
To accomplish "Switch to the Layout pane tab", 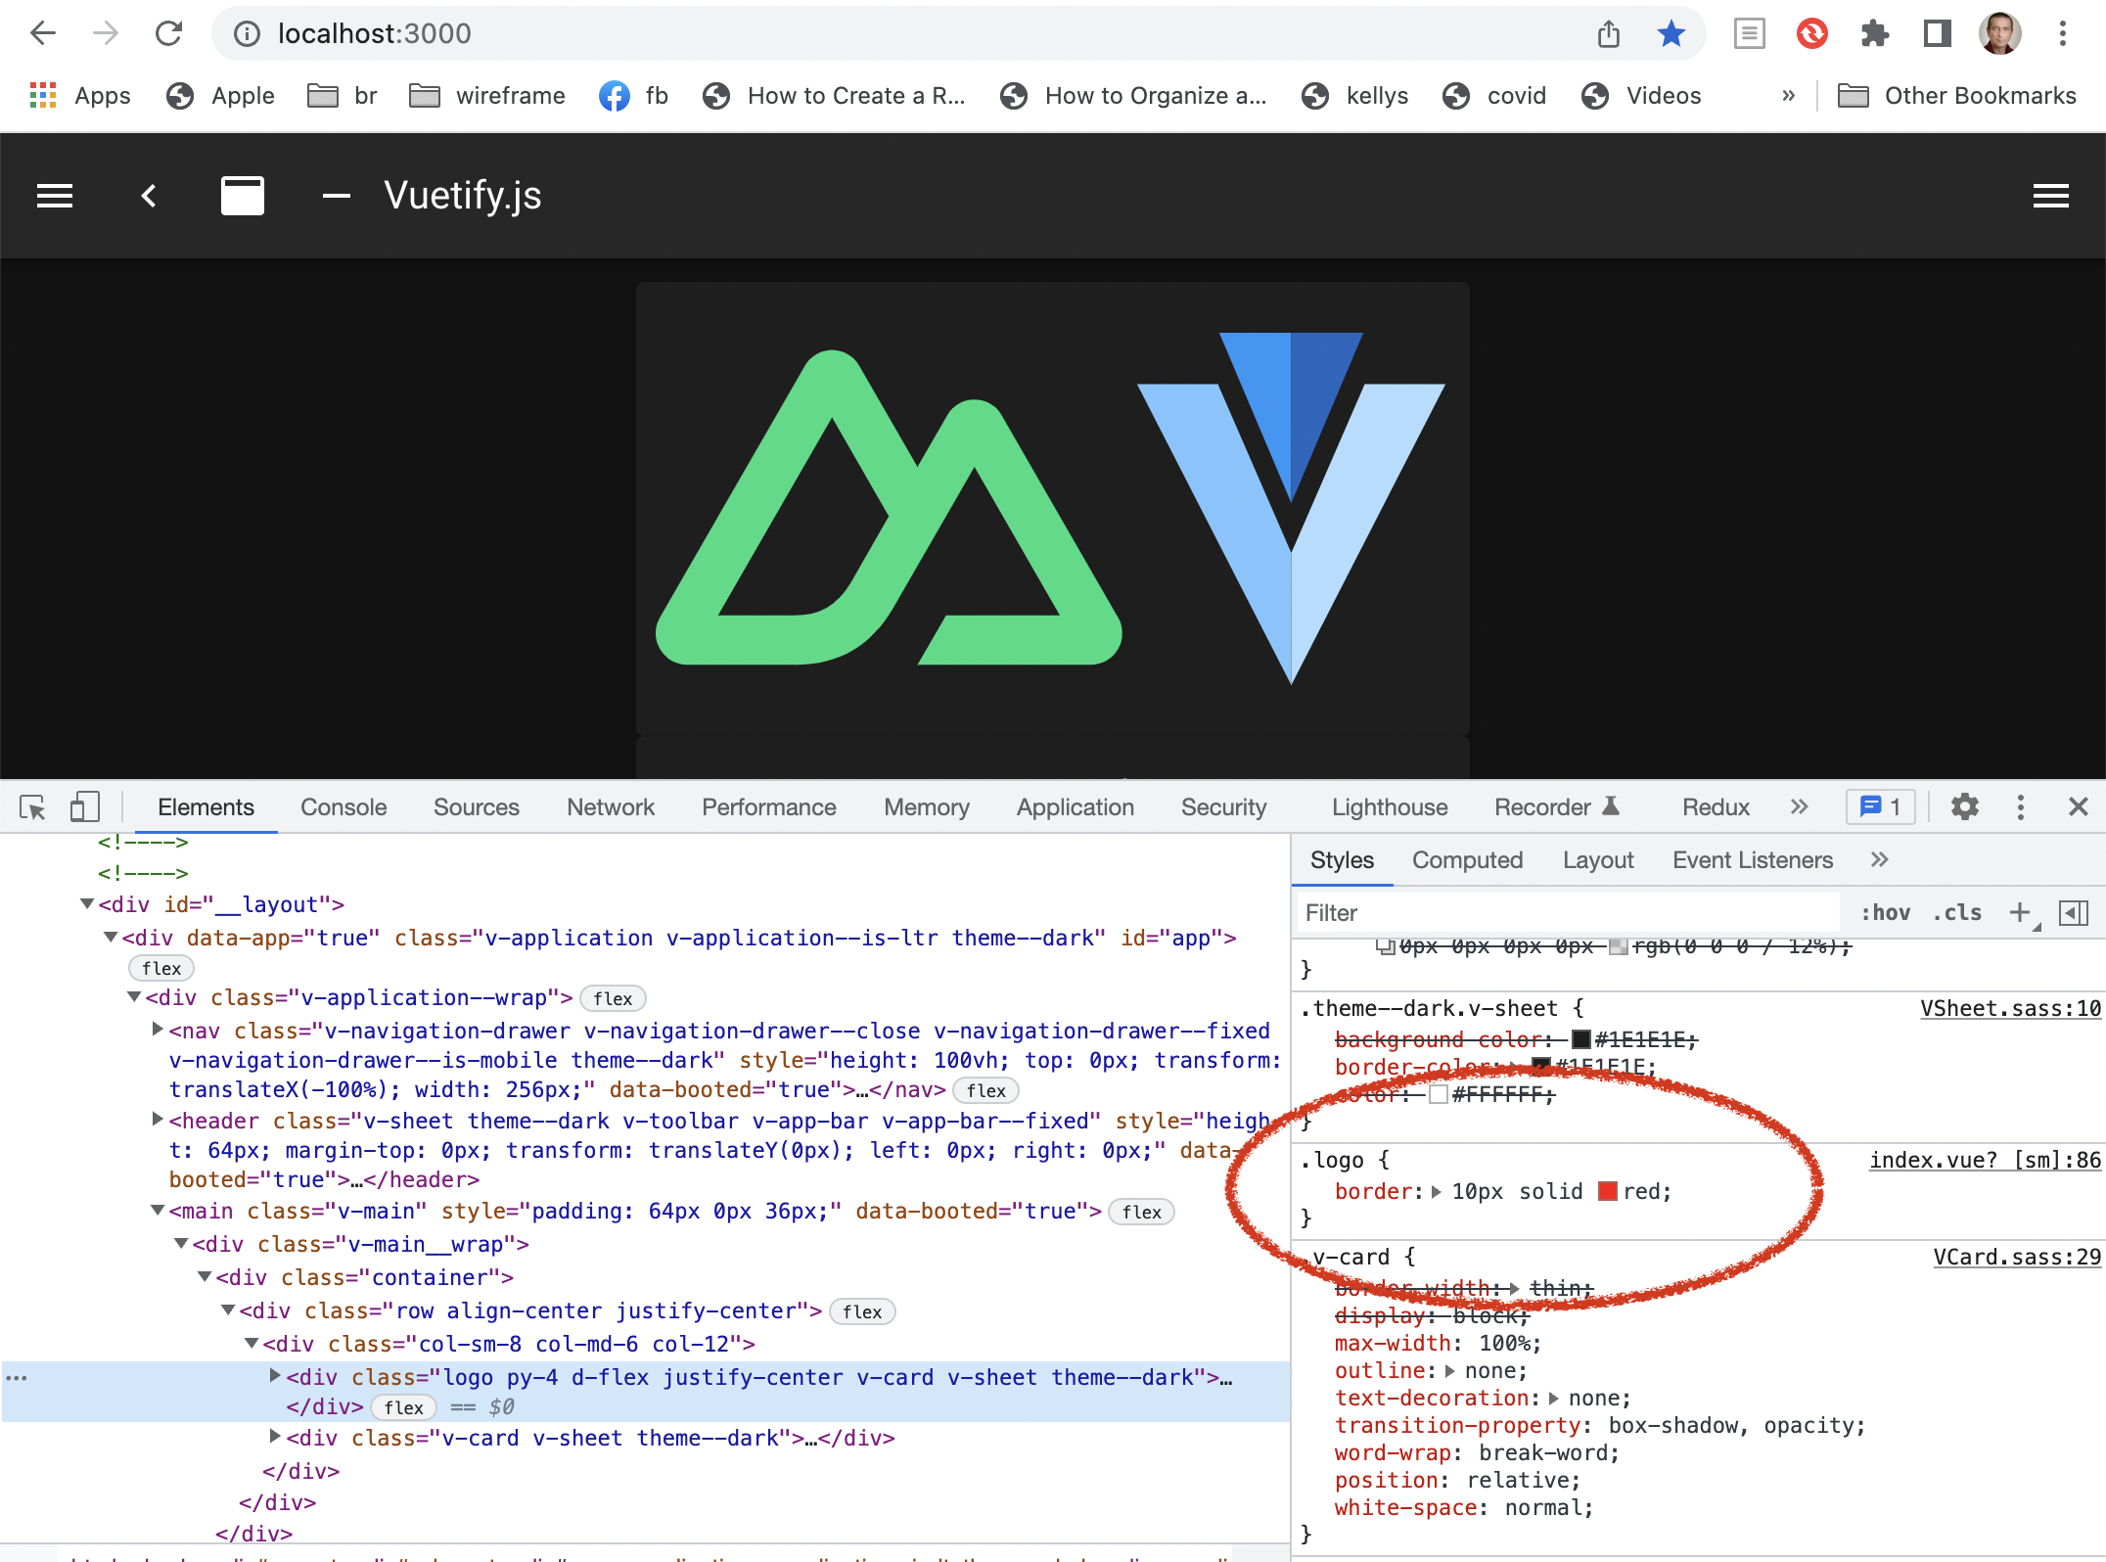I will pos(1598,860).
